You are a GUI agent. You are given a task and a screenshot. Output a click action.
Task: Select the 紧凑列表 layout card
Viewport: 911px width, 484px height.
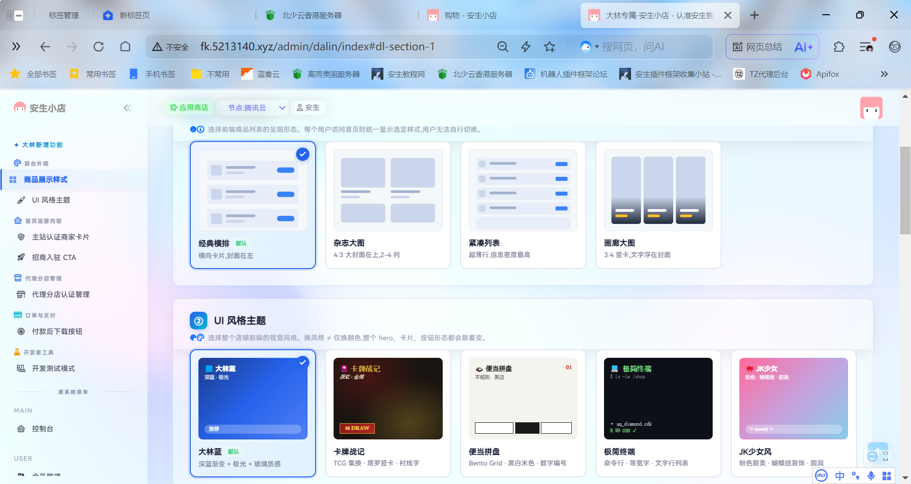tap(523, 205)
